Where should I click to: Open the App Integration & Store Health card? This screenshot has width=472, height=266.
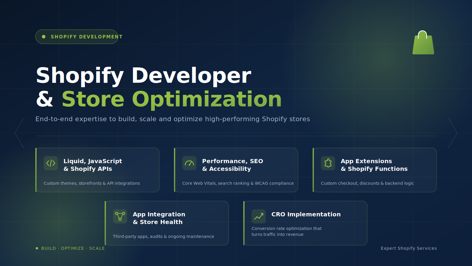(167, 223)
